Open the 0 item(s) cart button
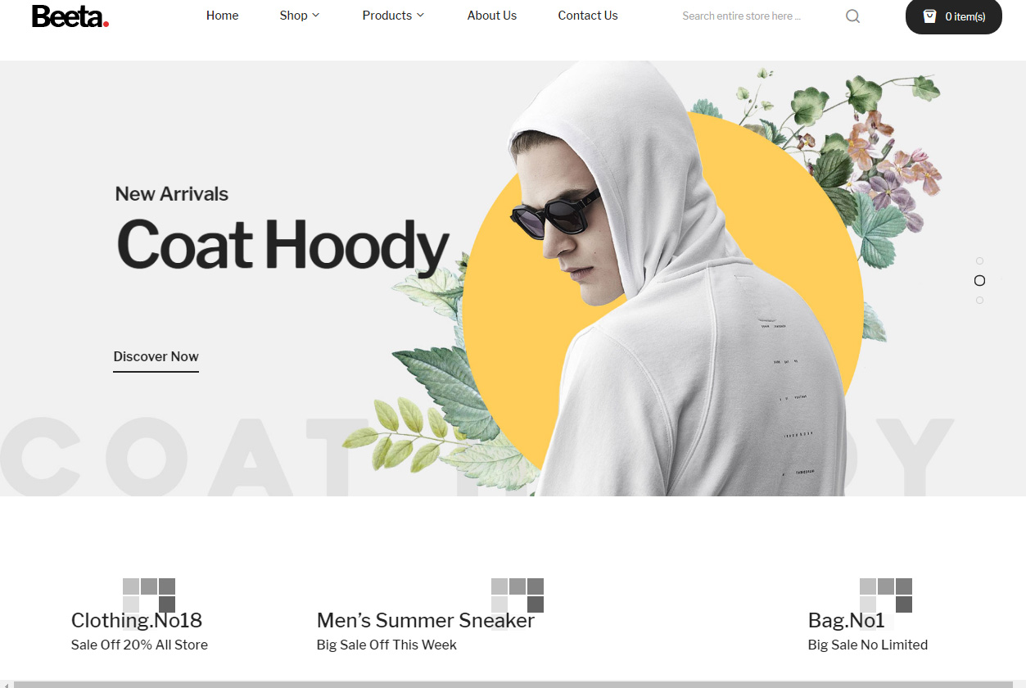 tap(954, 16)
